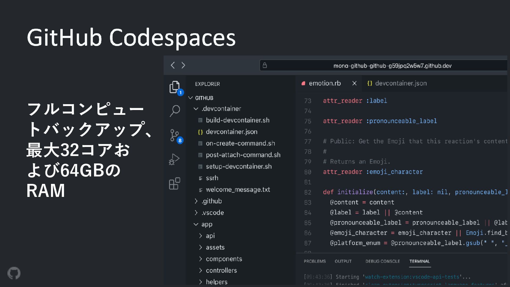
Task: Expand the controllers folder
Action: [x=201, y=271]
